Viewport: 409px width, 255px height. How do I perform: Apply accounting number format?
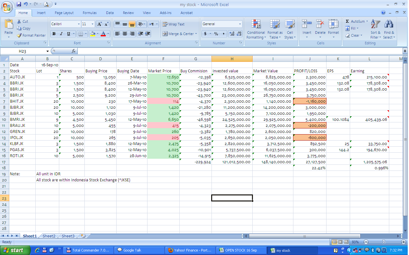(x=205, y=34)
